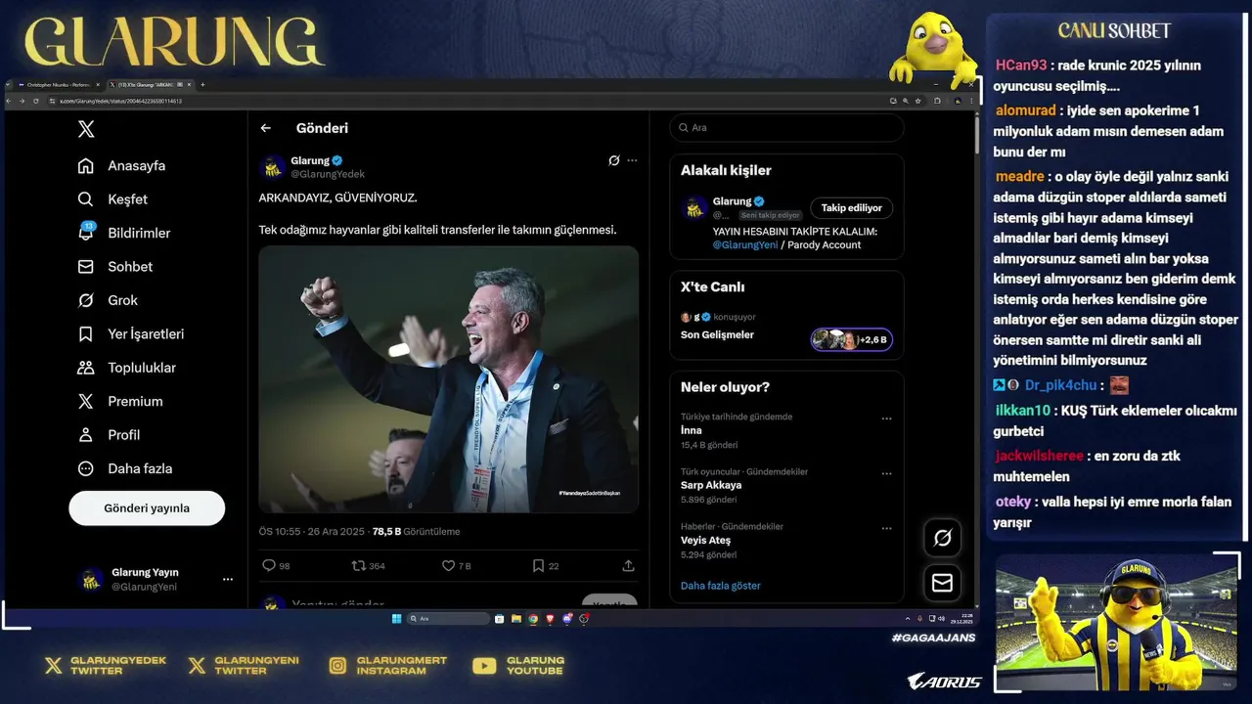Screen dimensions: 1252x704
Task: Open the post's three-dot more menu
Action: point(632,160)
